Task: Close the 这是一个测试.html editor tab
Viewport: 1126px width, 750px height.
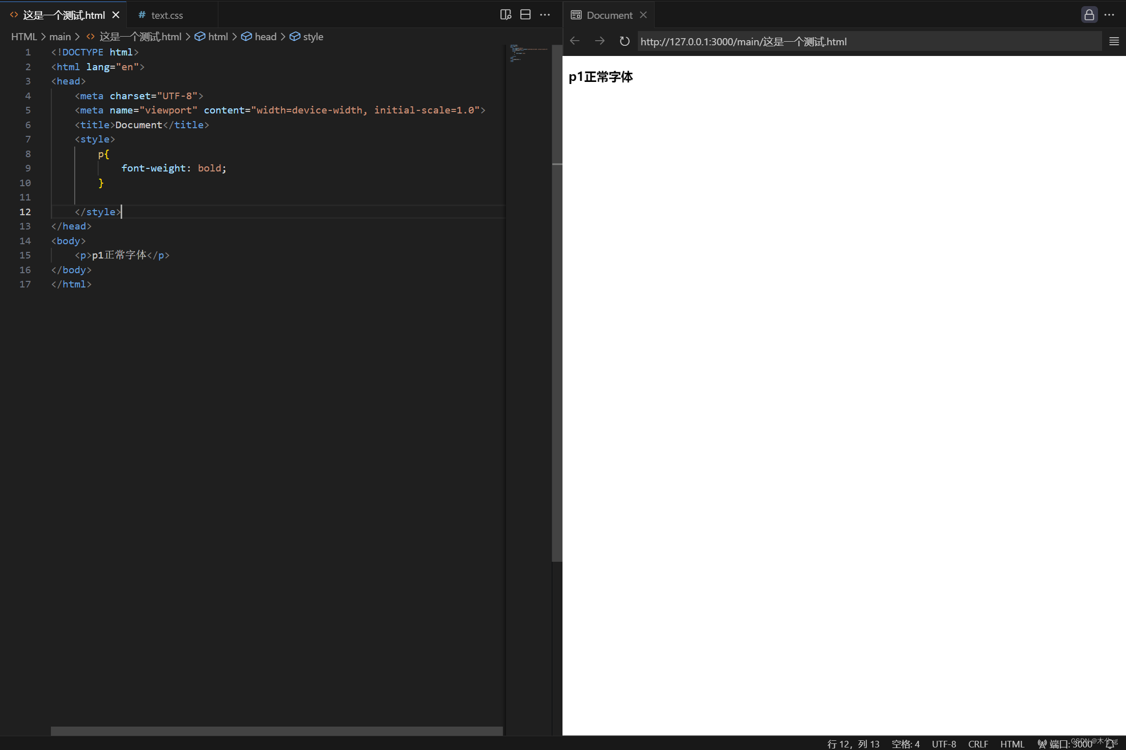Action: (116, 15)
